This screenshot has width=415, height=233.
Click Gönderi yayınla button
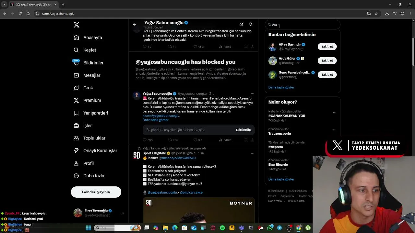coord(96,192)
